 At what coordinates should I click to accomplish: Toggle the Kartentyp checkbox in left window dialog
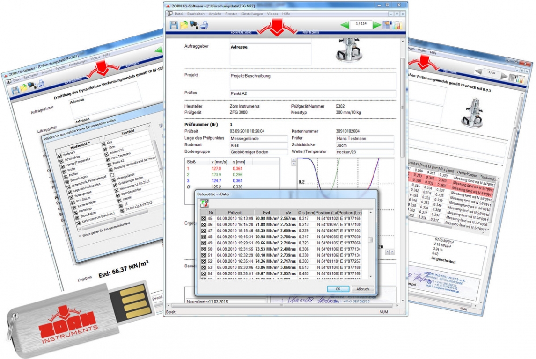(76, 212)
